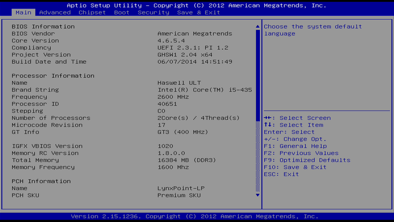Click the 'F9: Optimized Defaults' hint
The height and width of the screenshot is (222, 394).
[307, 160]
